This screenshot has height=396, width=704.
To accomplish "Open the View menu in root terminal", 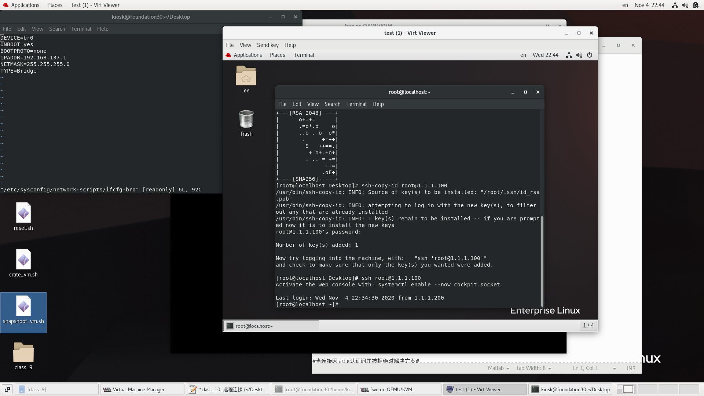I will pyautogui.click(x=313, y=103).
